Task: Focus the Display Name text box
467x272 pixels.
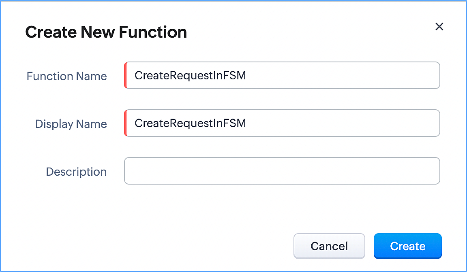Action: (x=282, y=123)
